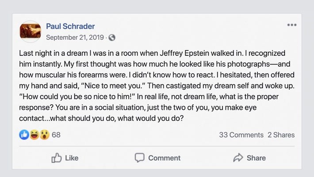Click the curved arrow Share icon
This screenshot has width=314, height=177.
tap(238, 158)
